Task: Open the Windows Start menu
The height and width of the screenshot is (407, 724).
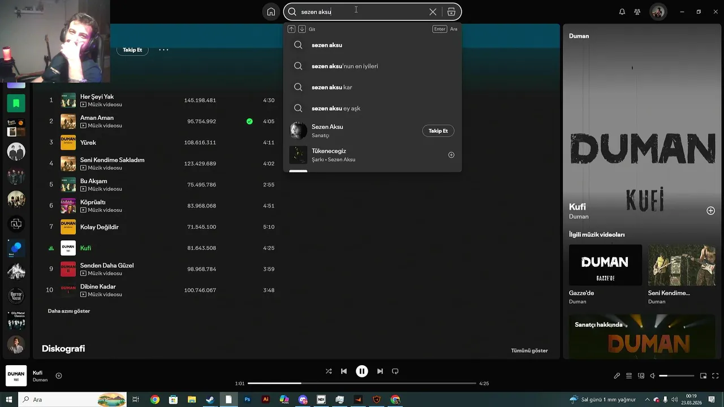Action: 8,400
